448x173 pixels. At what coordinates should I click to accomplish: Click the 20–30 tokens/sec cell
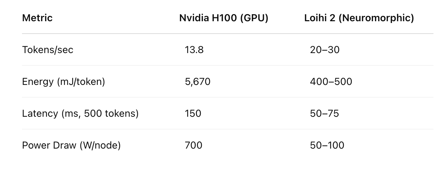click(325, 50)
